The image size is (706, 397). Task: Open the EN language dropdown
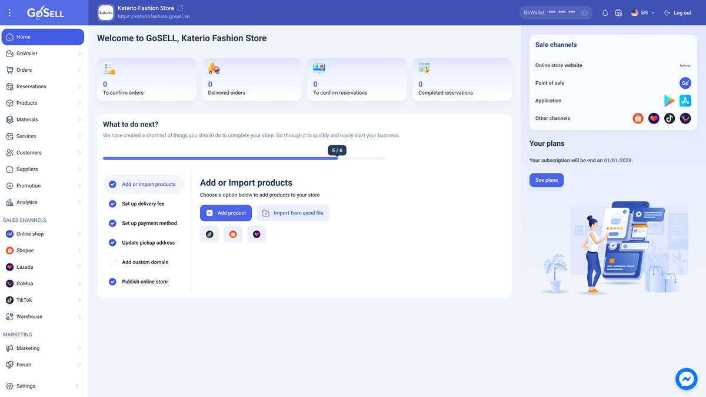point(643,13)
